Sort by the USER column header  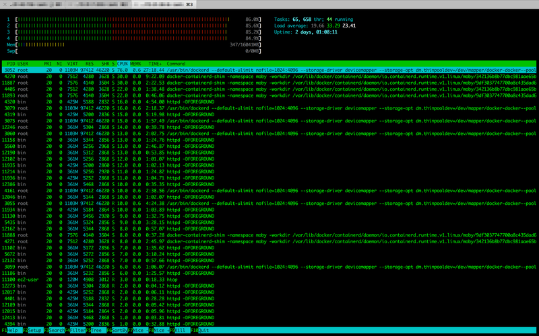pos(23,64)
